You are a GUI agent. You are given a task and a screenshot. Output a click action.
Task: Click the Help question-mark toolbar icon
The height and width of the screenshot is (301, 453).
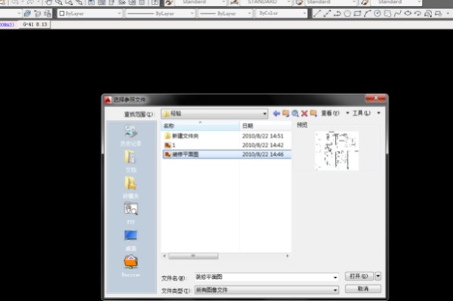pyautogui.click(x=155, y=2)
